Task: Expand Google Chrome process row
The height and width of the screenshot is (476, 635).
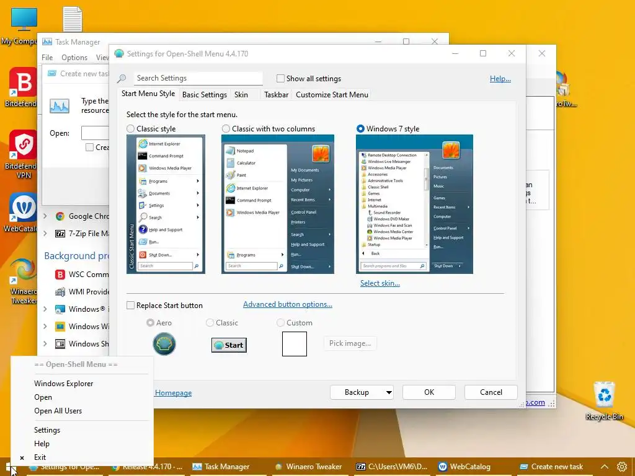Action: pyautogui.click(x=45, y=216)
